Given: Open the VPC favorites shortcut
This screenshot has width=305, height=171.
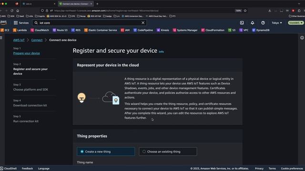Looking at the screenshot, I should click(244, 30).
